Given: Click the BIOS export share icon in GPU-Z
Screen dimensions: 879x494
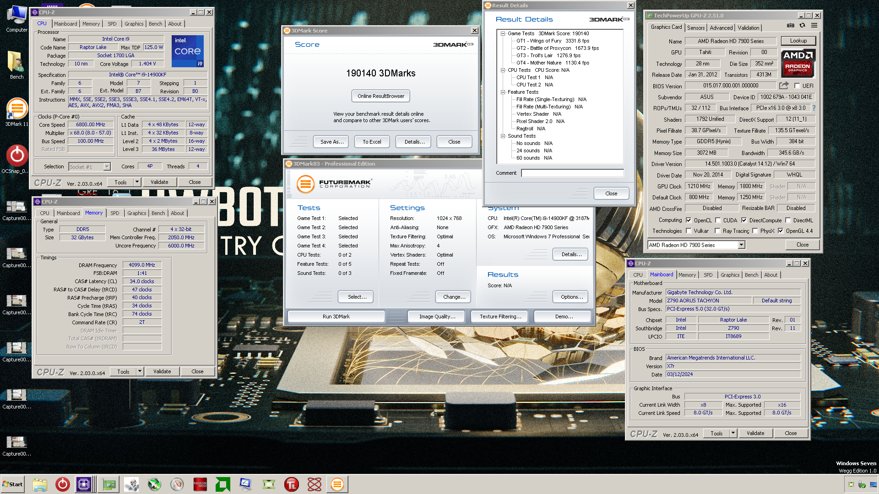Looking at the screenshot, I should click(x=784, y=86).
